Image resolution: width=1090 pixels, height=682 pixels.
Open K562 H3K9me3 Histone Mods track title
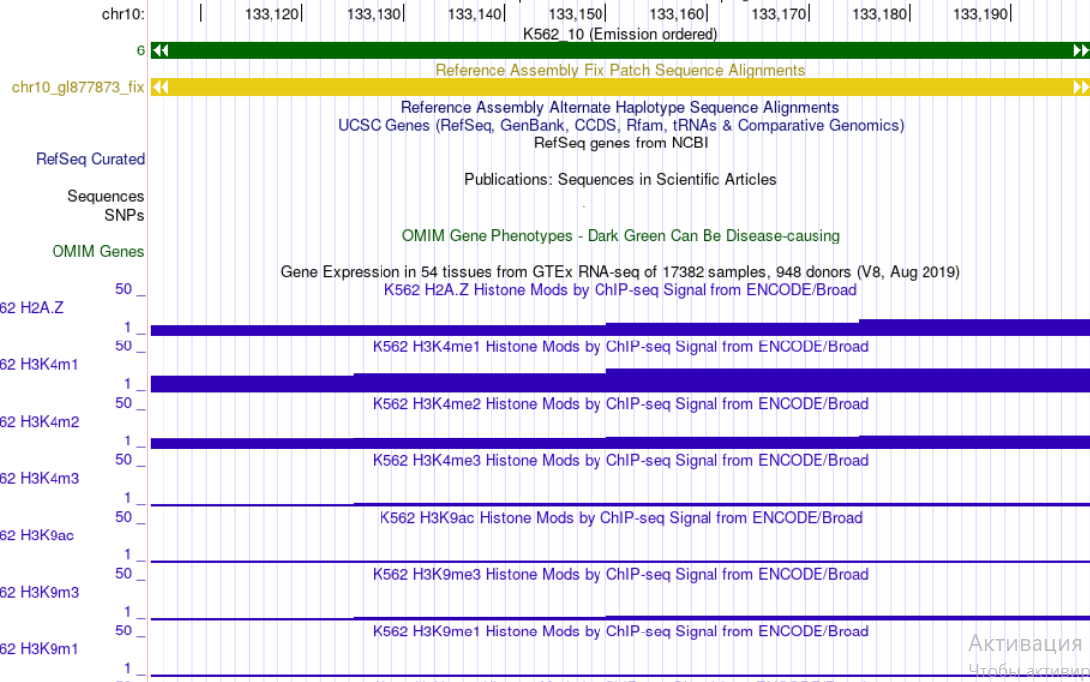(x=620, y=574)
